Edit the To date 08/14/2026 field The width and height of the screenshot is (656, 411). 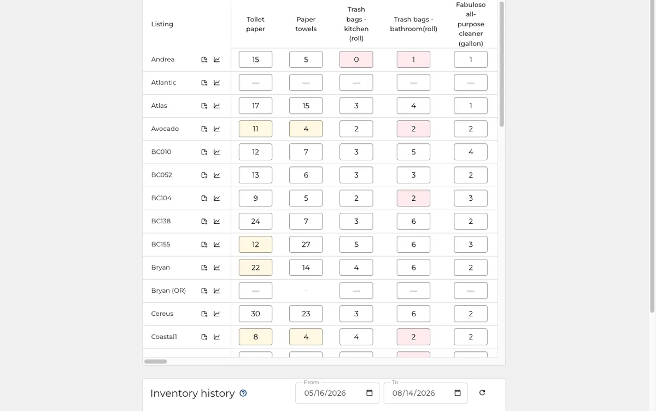point(425,393)
